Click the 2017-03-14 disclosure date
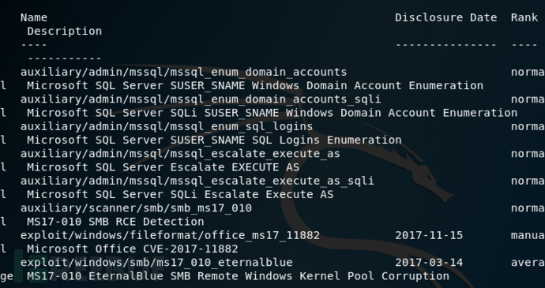545x288 pixels. click(x=429, y=262)
